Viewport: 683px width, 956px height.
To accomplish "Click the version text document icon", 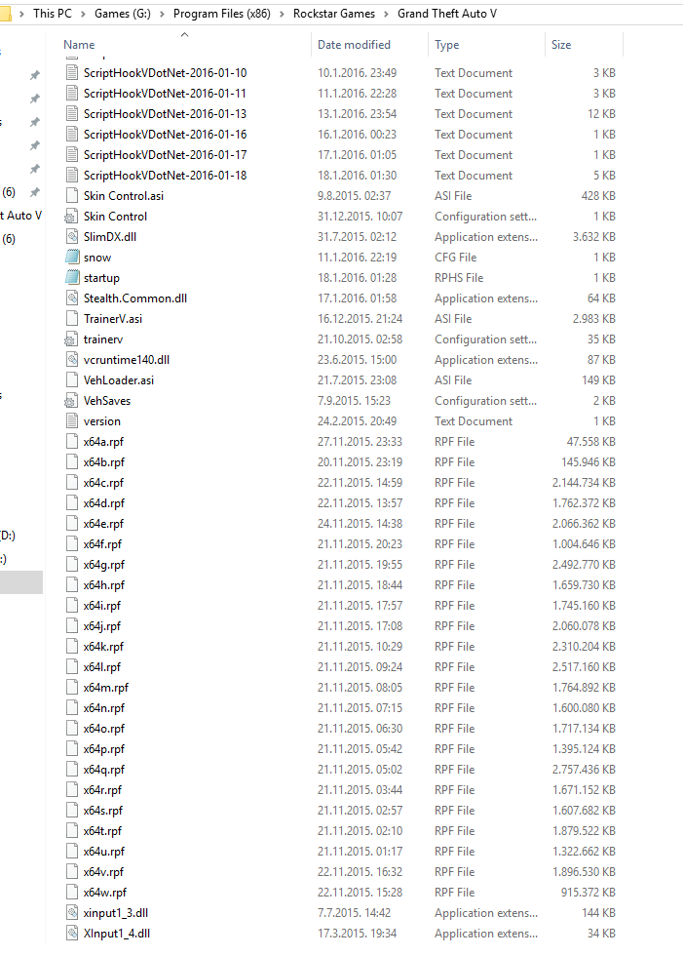I will click(72, 421).
